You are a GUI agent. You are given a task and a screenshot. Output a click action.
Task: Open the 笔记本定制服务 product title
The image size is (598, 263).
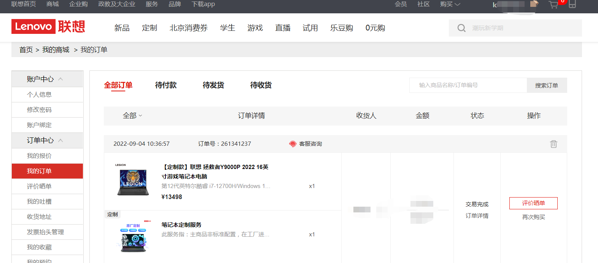point(181,225)
